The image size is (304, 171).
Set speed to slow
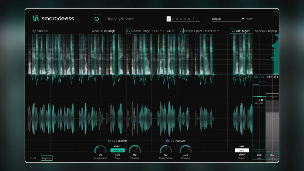coord(242,155)
